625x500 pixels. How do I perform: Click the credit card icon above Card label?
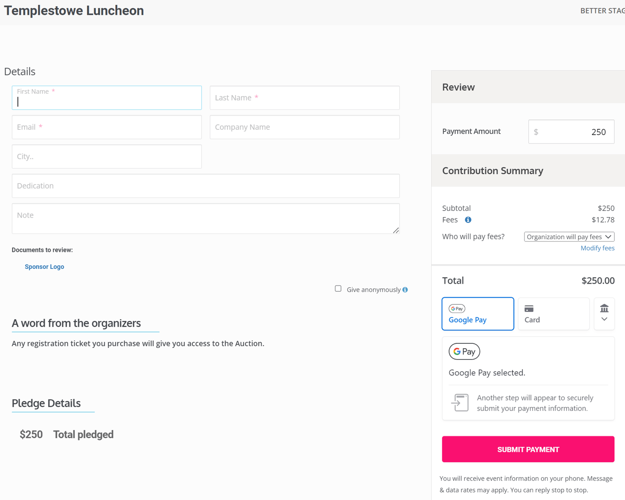point(529,308)
